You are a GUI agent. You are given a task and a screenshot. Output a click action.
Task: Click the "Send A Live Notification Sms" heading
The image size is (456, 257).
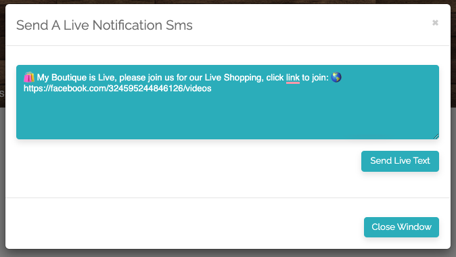pos(104,25)
